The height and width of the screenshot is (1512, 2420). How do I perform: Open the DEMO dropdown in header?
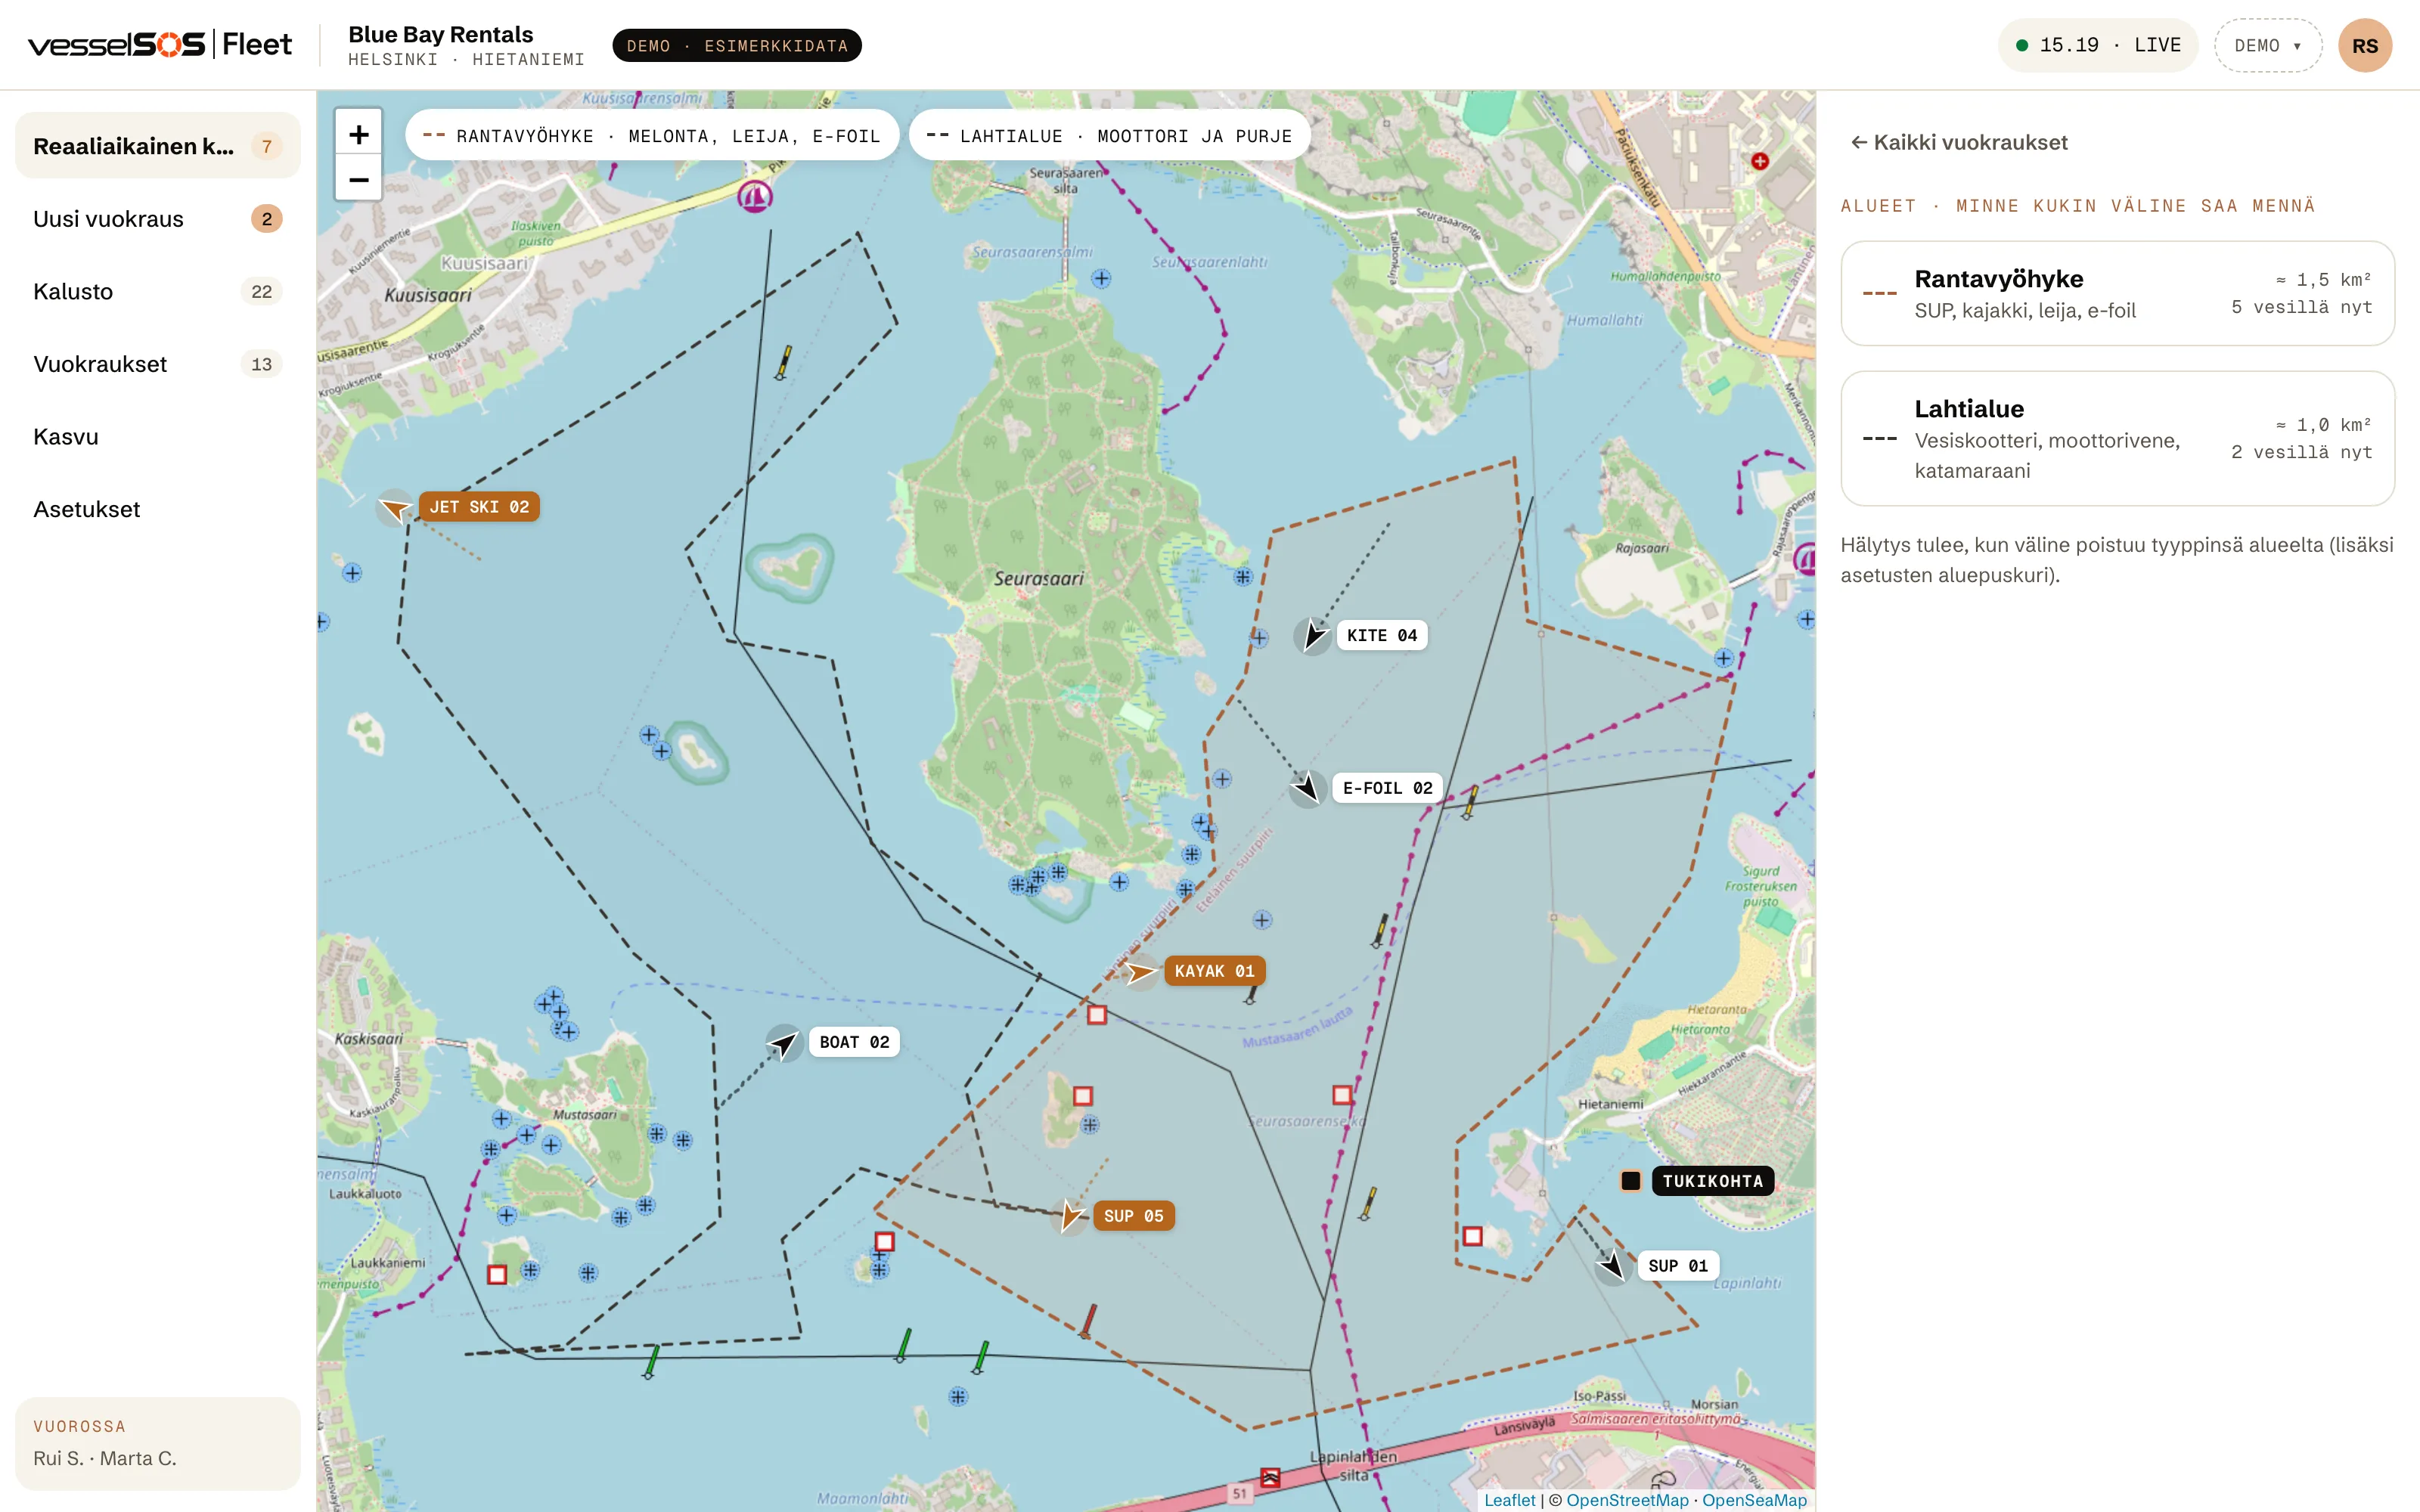pyautogui.click(x=2267, y=45)
